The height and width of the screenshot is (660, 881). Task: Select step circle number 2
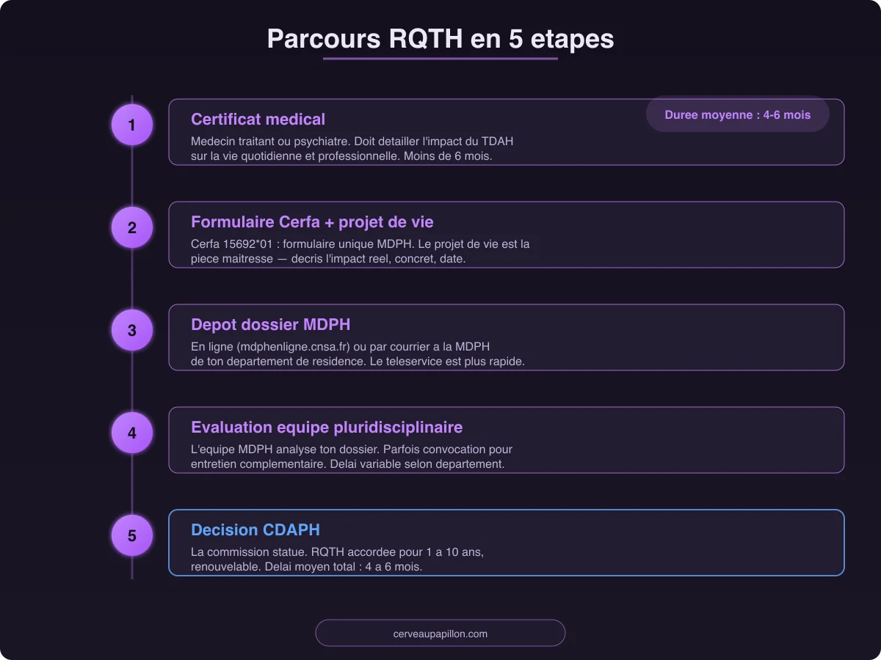tap(131, 227)
